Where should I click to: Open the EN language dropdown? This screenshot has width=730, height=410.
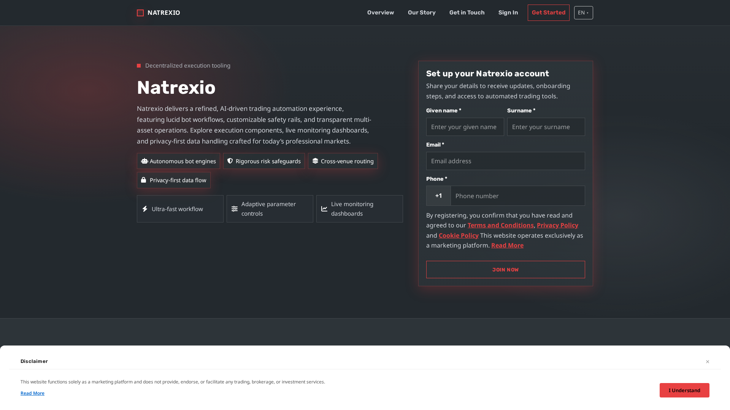coord(583,13)
